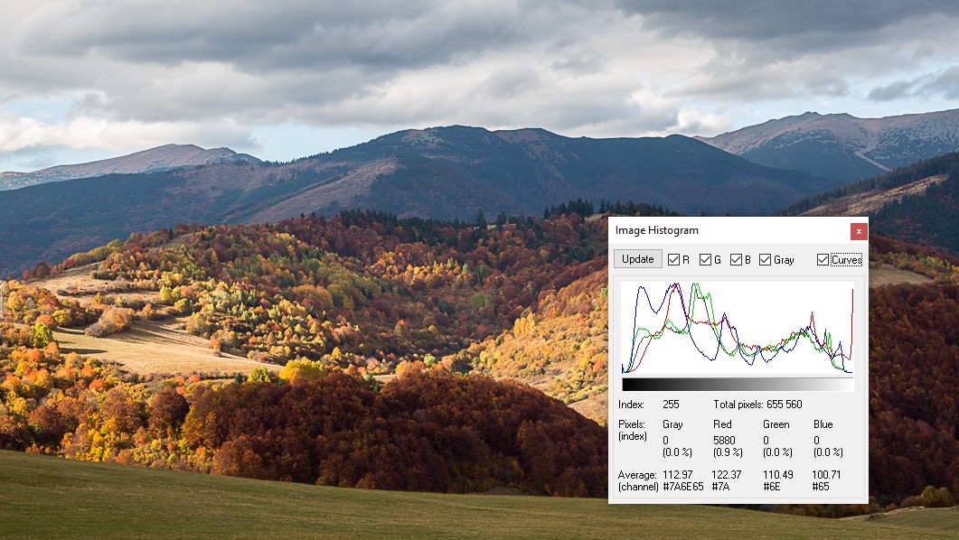Viewport: 959px width, 540px height.
Task: Click the black end of the gradient bar
Action: click(x=625, y=385)
